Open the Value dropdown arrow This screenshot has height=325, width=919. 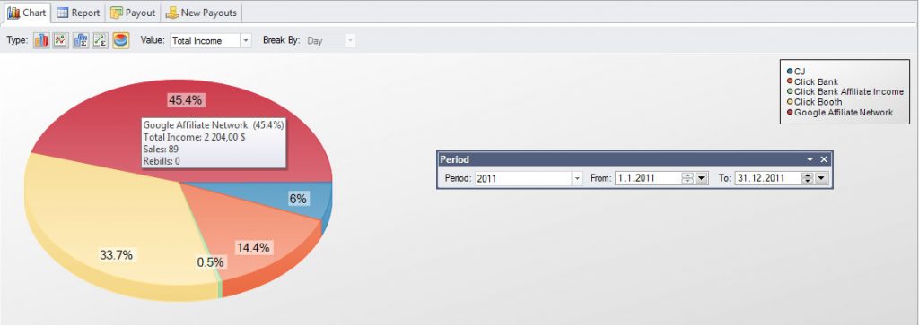246,41
